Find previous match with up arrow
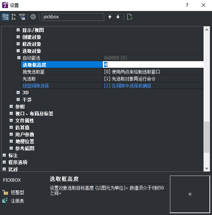This screenshot has height=215, width=212. 110,17
